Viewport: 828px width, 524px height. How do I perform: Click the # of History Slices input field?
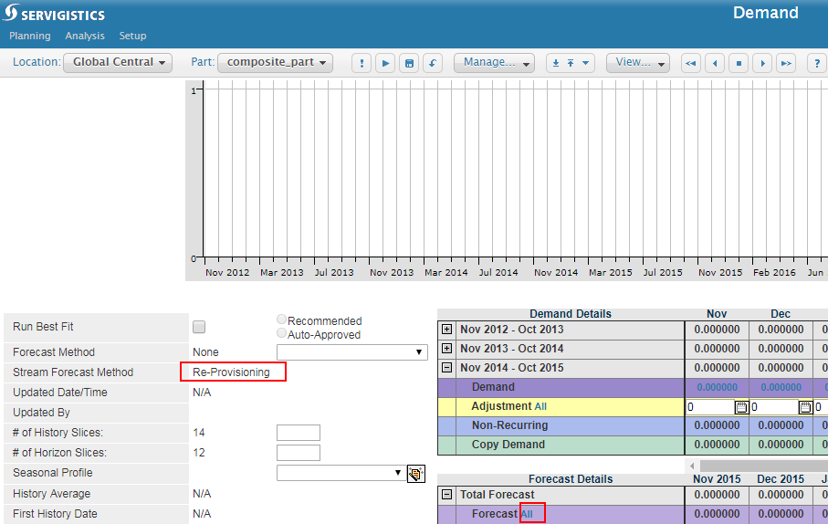point(299,433)
